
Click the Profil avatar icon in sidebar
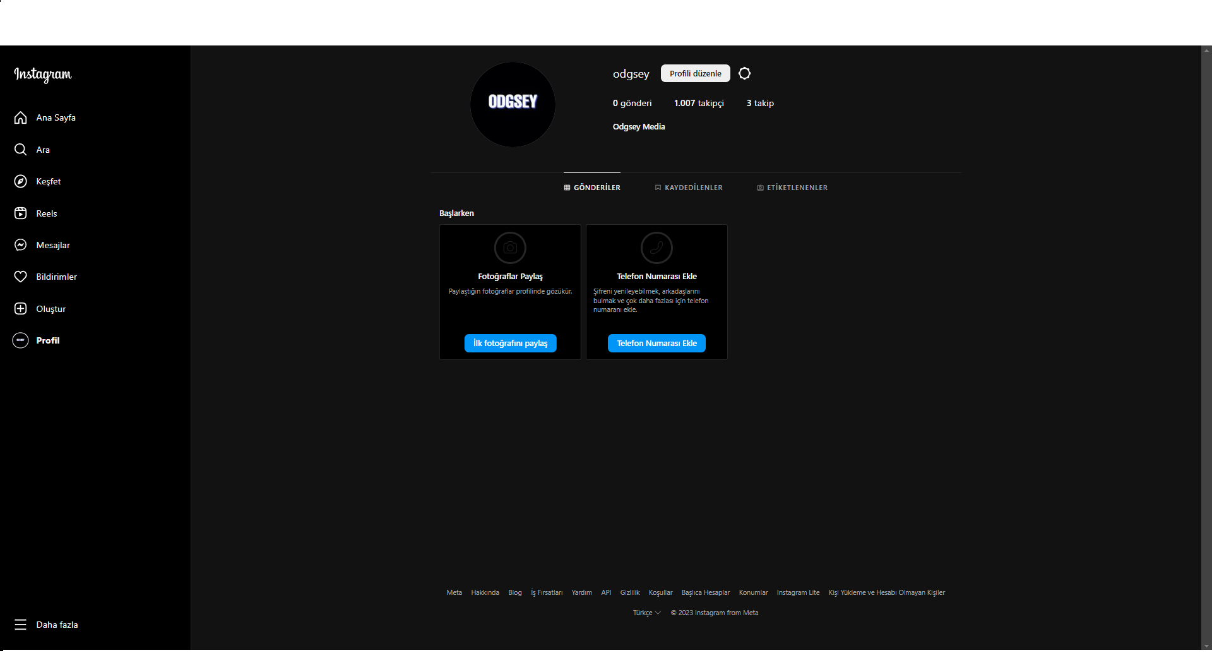pos(21,340)
